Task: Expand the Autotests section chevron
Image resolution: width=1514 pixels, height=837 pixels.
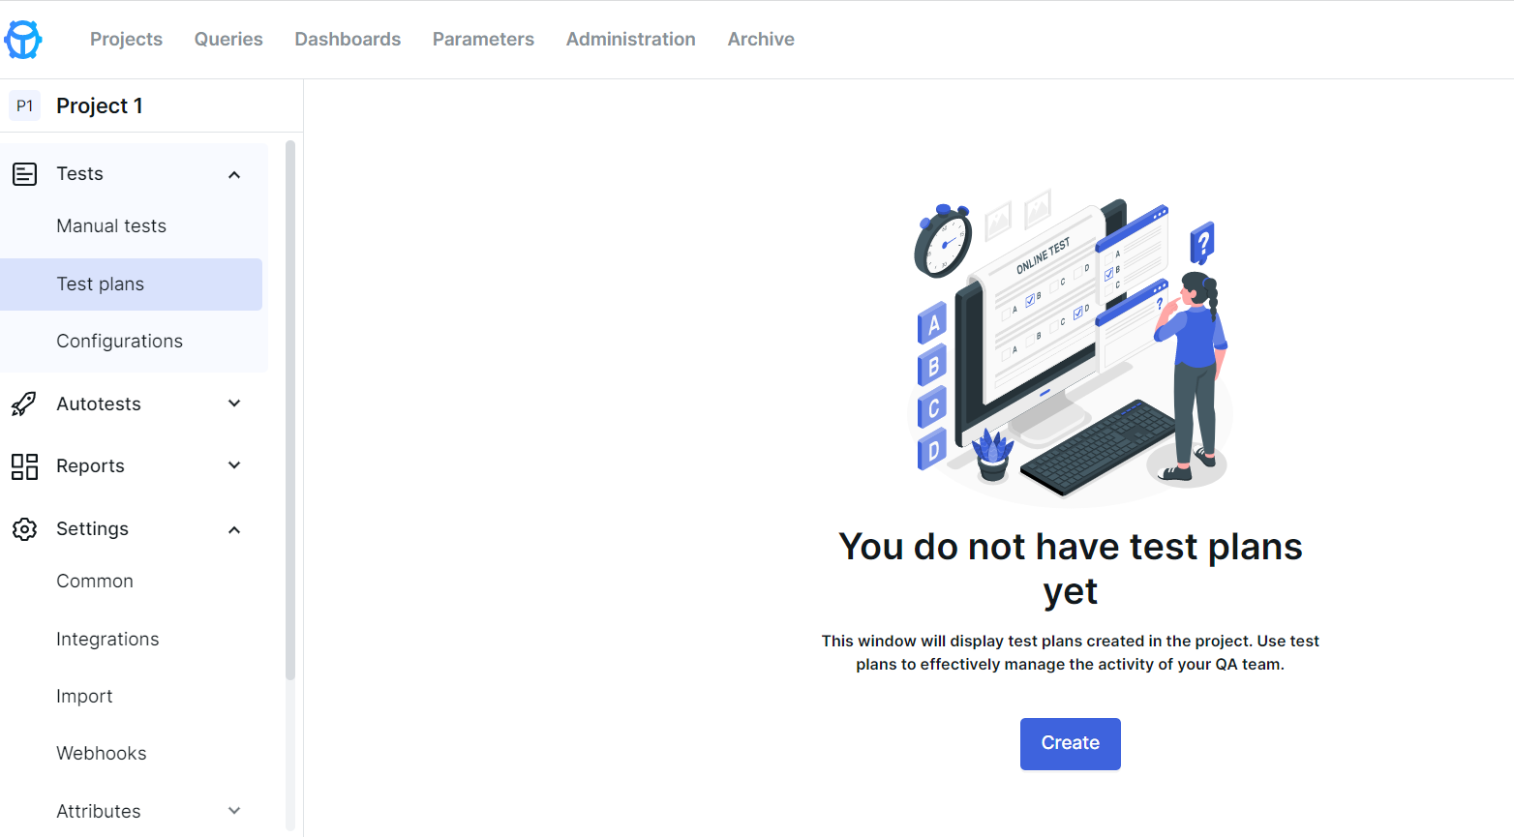Action: point(234,404)
